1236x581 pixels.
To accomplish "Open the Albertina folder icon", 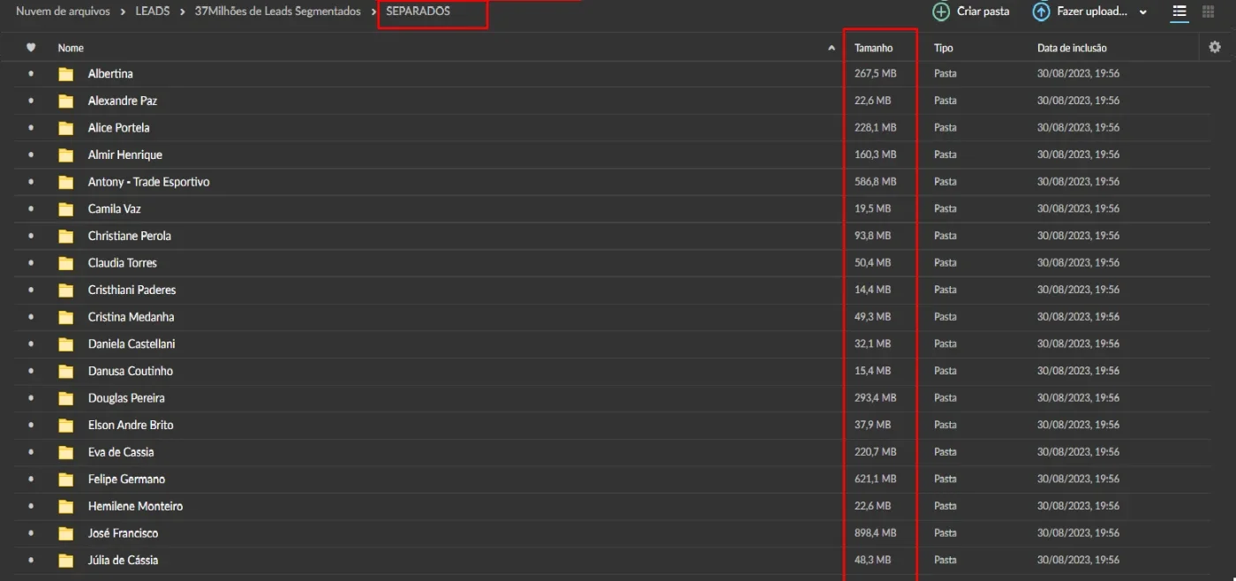I will point(66,74).
